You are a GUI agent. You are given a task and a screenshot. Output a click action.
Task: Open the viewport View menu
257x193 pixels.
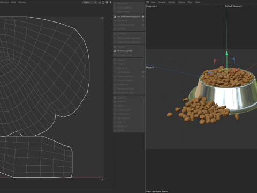(x=153, y=2)
